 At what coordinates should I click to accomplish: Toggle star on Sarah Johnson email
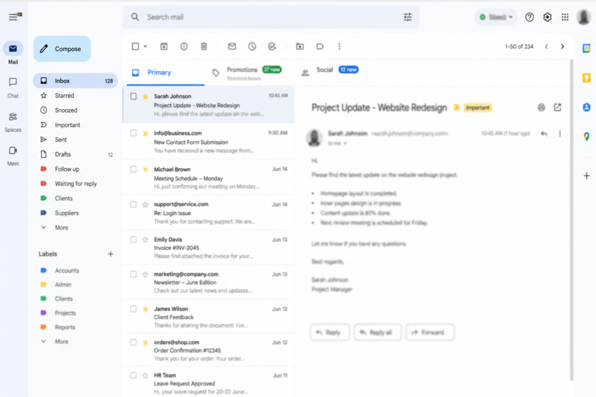point(145,96)
